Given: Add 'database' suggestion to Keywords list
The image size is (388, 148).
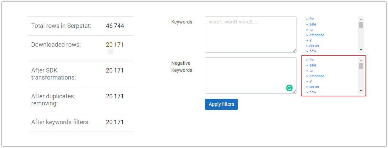Looking at the screenshot, I should [x=315, y=35].
